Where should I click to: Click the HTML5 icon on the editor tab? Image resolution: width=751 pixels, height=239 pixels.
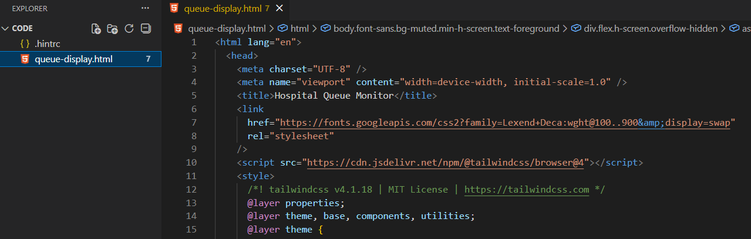[174, 8]
